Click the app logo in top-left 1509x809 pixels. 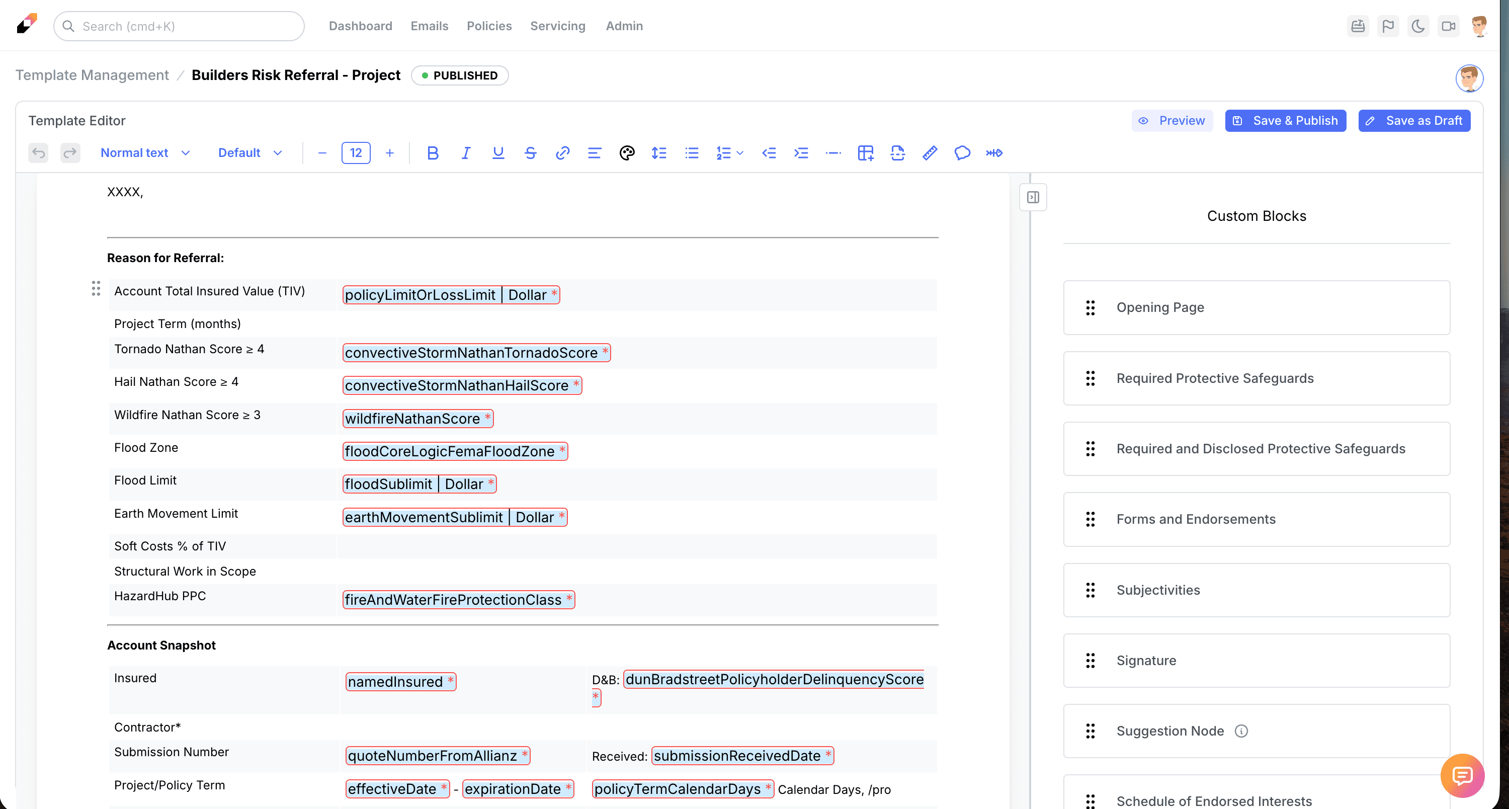click(27, 24)
